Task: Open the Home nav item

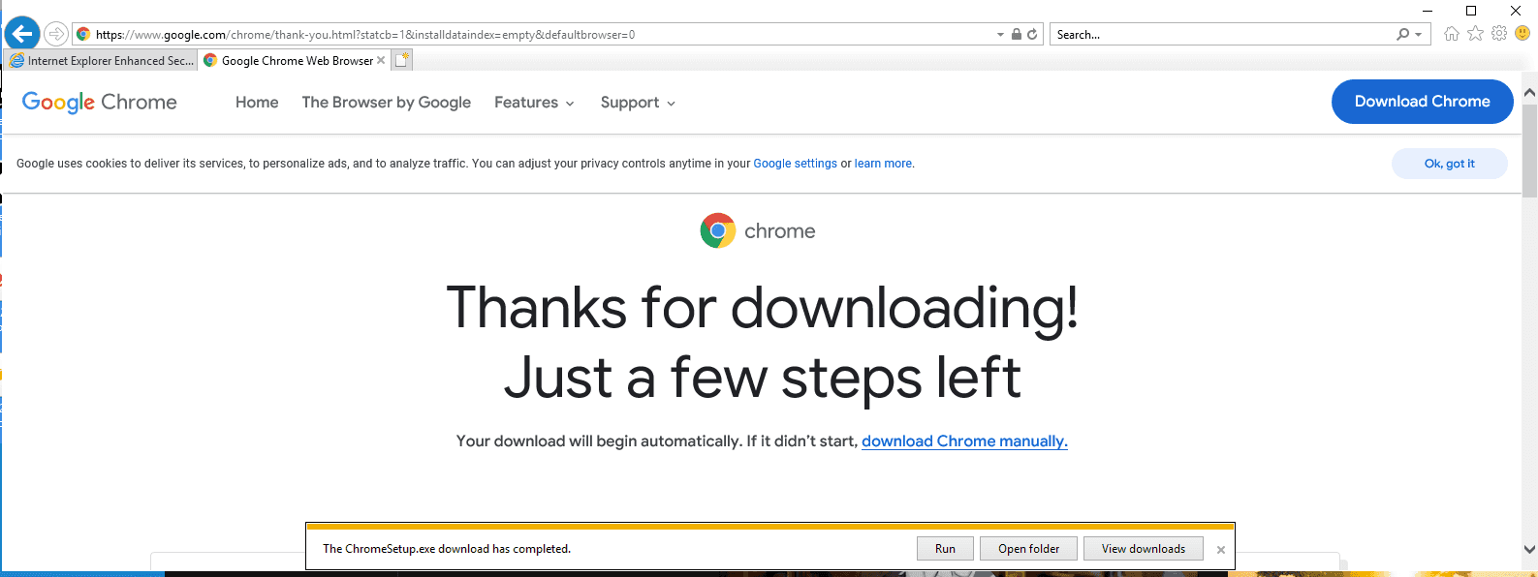Action: 257,103
